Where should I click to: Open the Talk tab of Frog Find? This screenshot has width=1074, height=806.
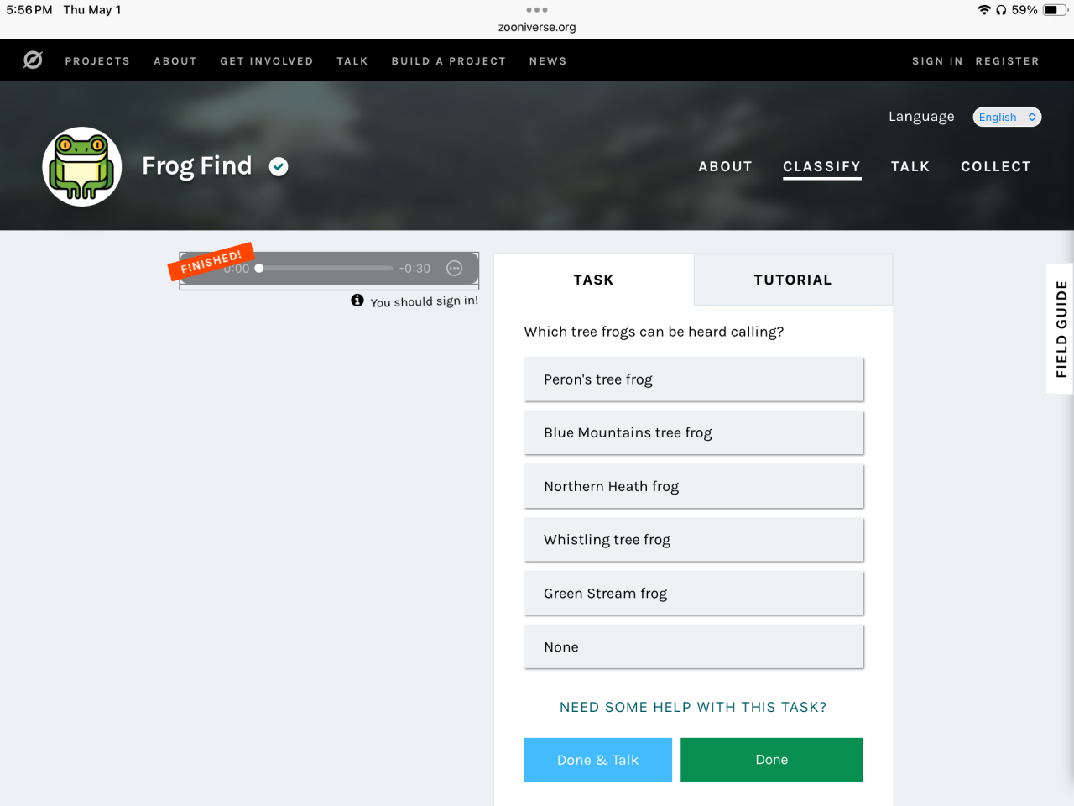(x=910, y=166)
